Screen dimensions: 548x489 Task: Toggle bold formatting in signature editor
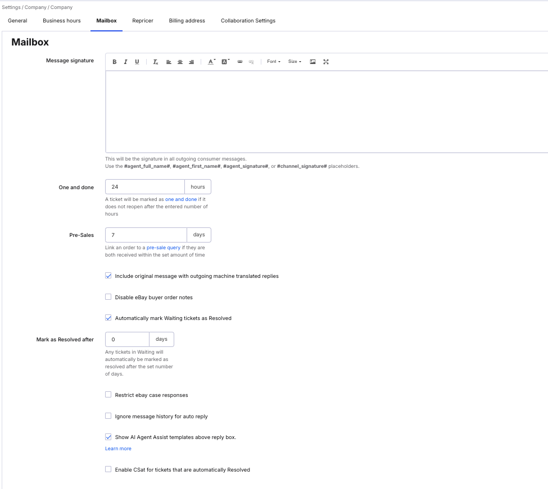tap(114, 62)
